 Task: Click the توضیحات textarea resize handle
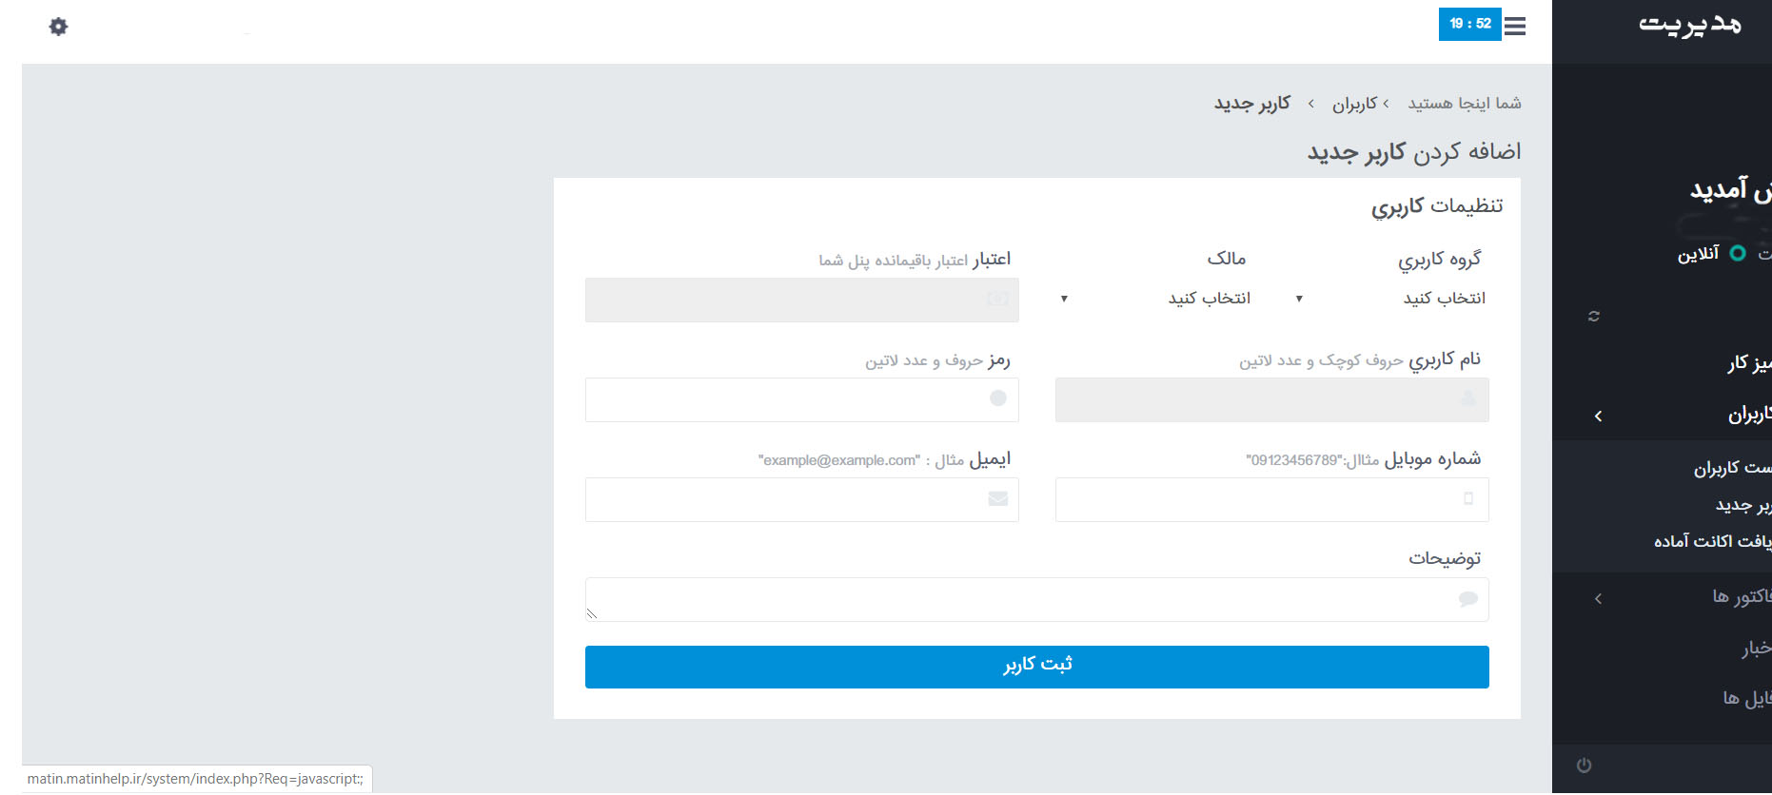pos(591,614)
